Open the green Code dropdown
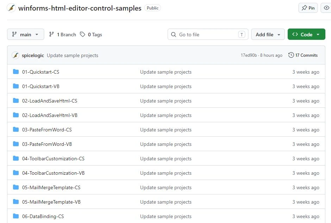 point(306,34)
